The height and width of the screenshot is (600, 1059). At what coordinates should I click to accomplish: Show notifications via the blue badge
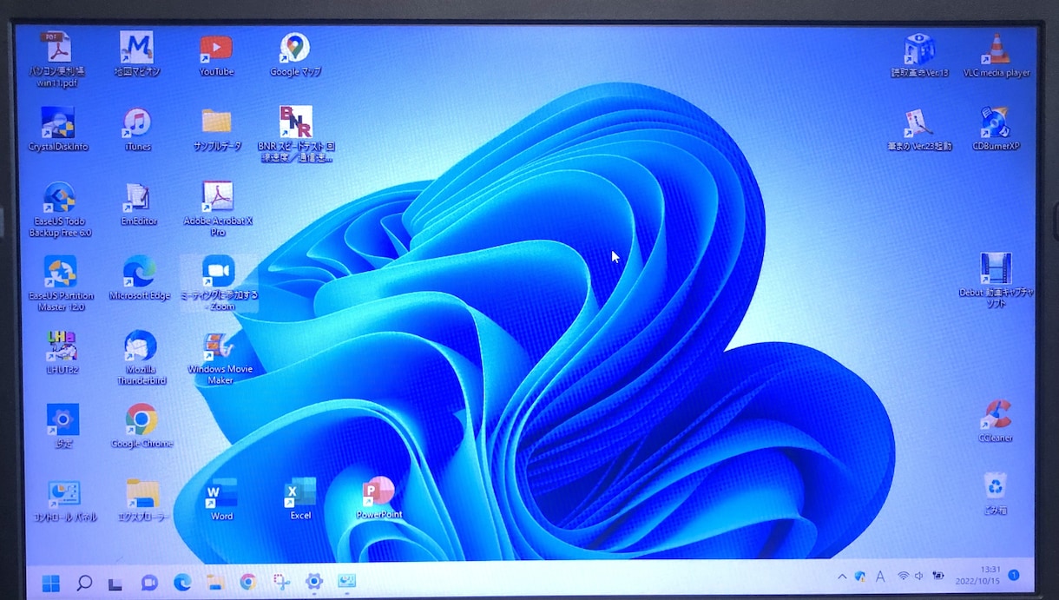point(1014,575)
